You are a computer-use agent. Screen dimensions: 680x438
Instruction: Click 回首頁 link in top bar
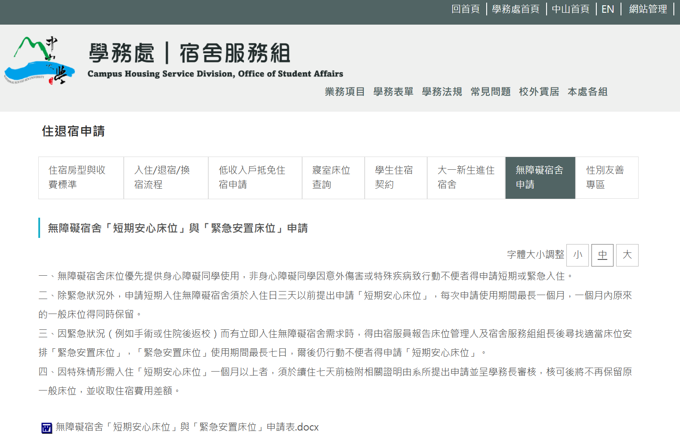pos(466,9)
